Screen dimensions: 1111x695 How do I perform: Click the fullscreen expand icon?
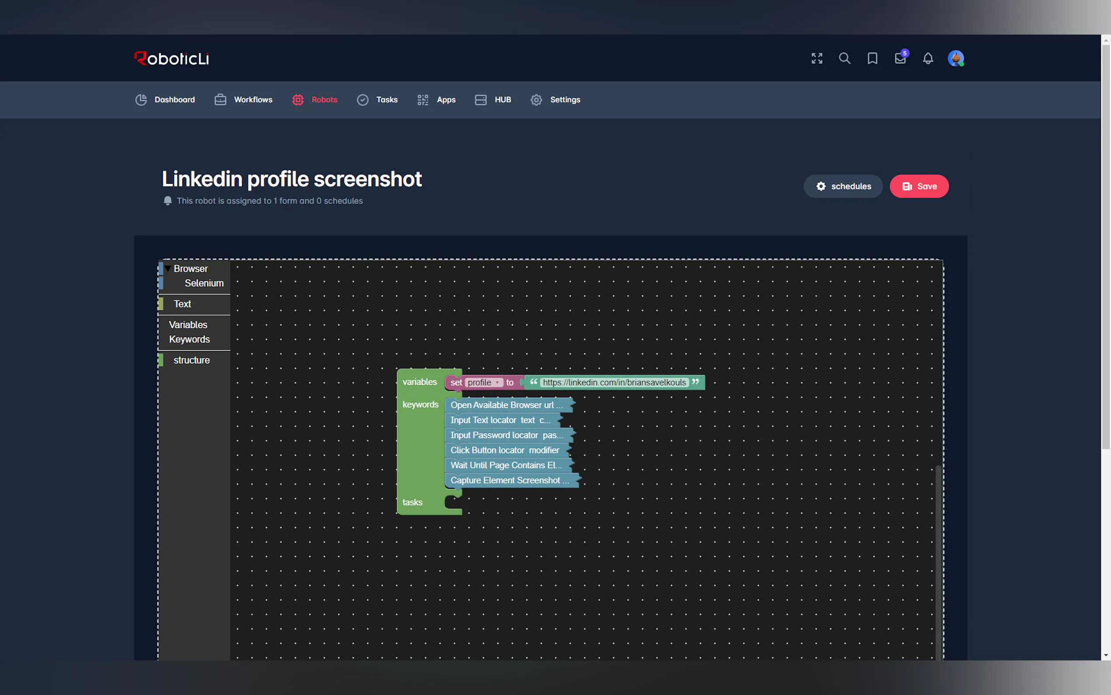pyautogui.click(x=817, y=58)
